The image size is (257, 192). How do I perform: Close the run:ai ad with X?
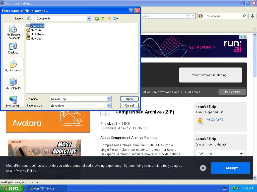245,37
